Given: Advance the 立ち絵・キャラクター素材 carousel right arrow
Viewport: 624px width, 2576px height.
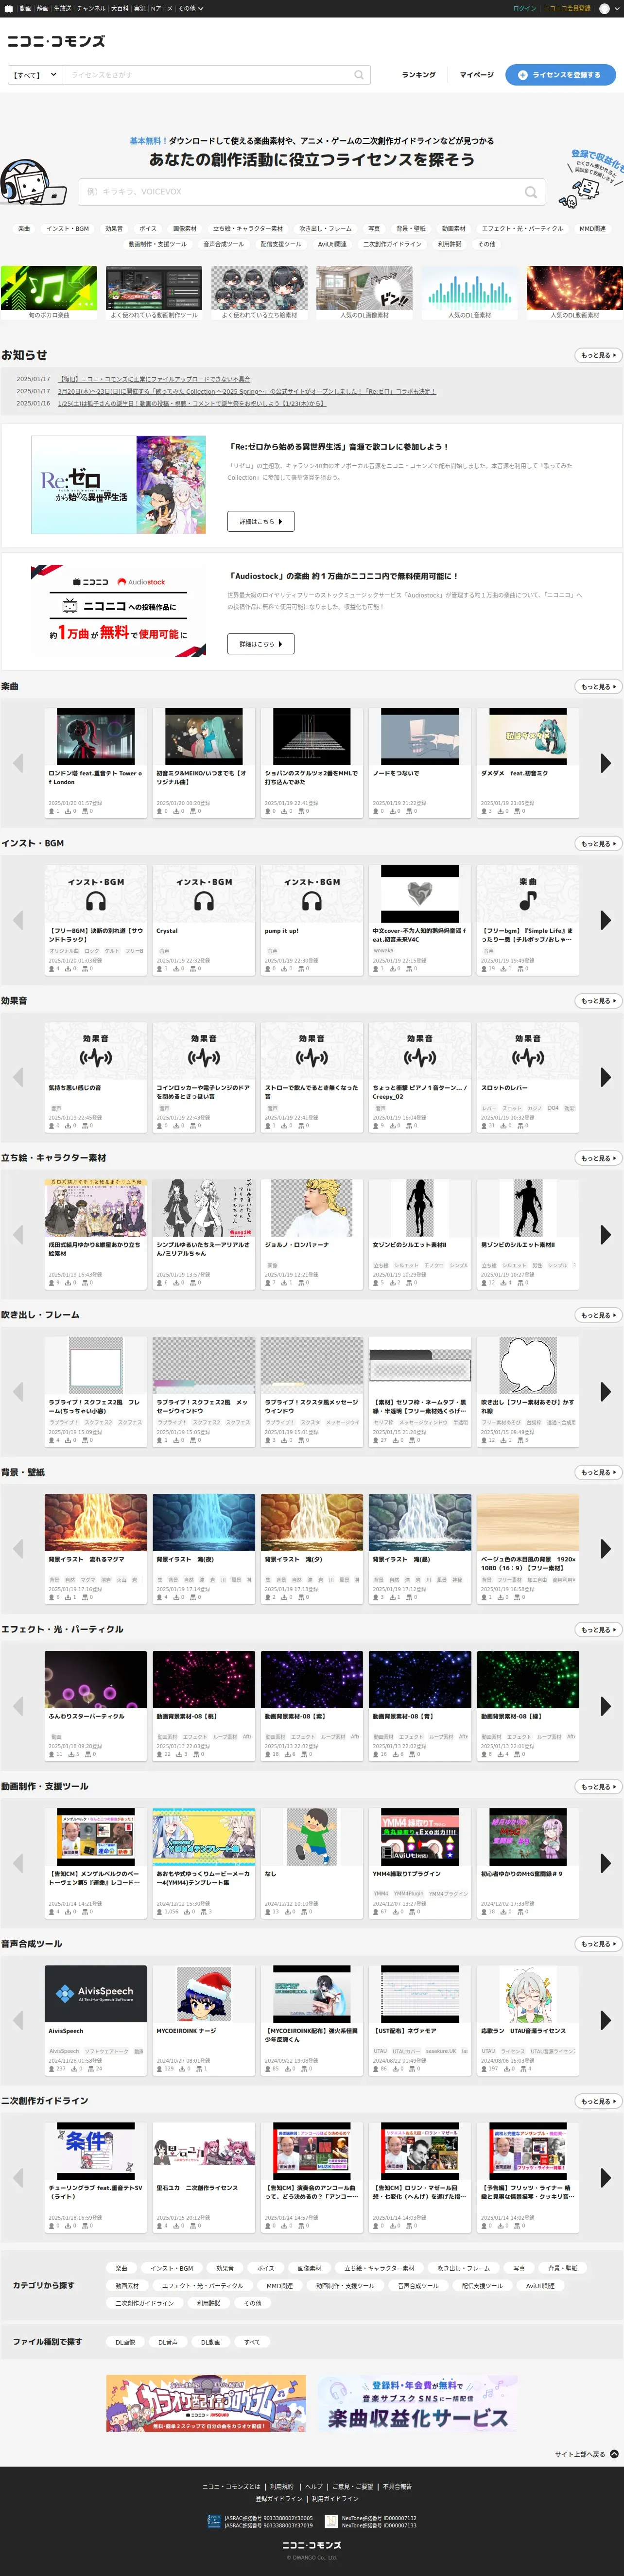Looking at the screenshot, I should (x=605, y=1234).
